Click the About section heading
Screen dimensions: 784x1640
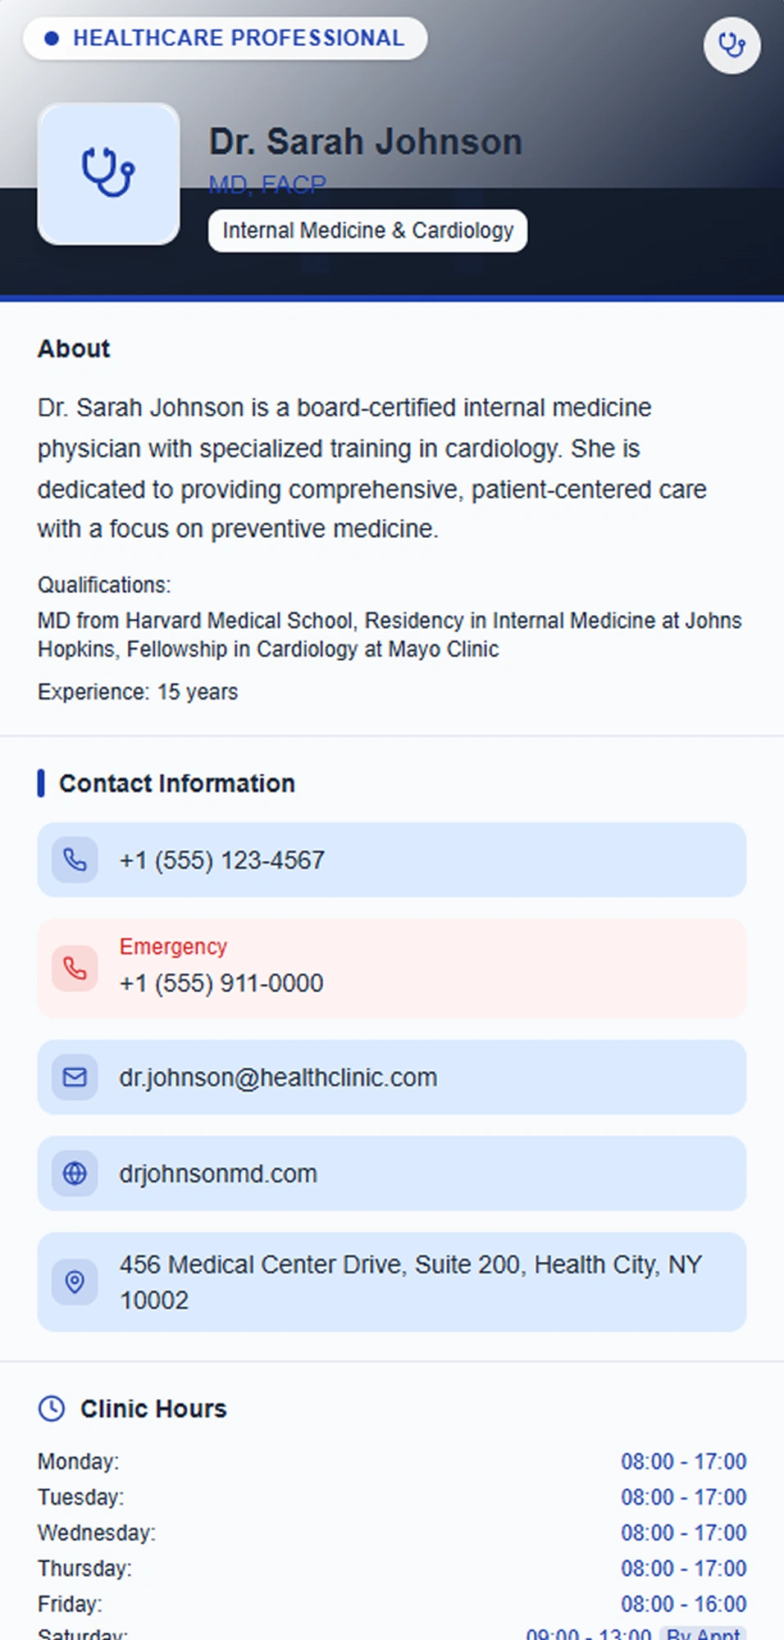pos(74,348)
